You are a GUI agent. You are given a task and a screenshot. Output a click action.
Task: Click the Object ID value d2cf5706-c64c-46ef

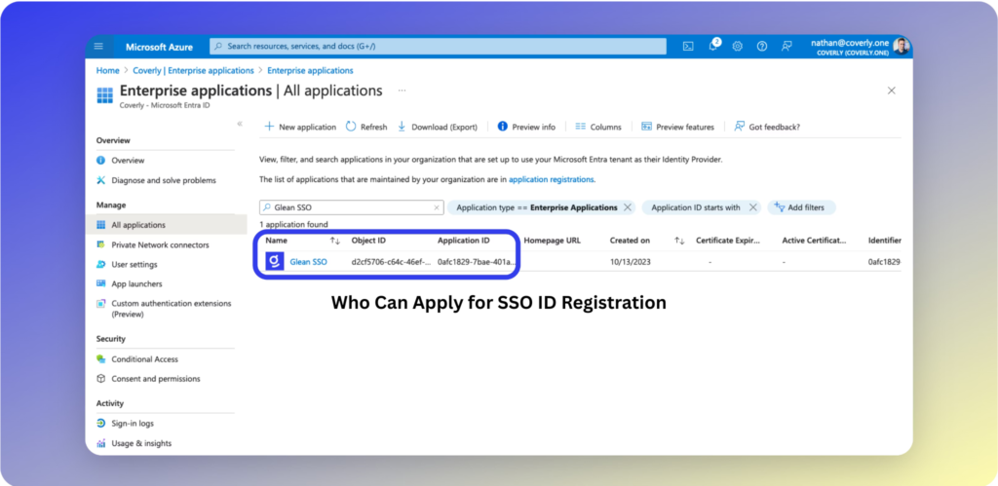tap(391, 261)
